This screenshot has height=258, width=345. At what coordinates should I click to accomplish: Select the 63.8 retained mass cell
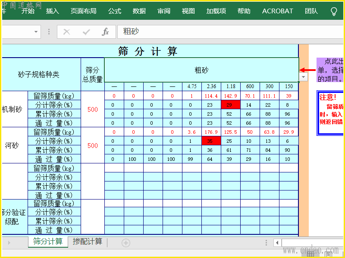pos(269,132)
